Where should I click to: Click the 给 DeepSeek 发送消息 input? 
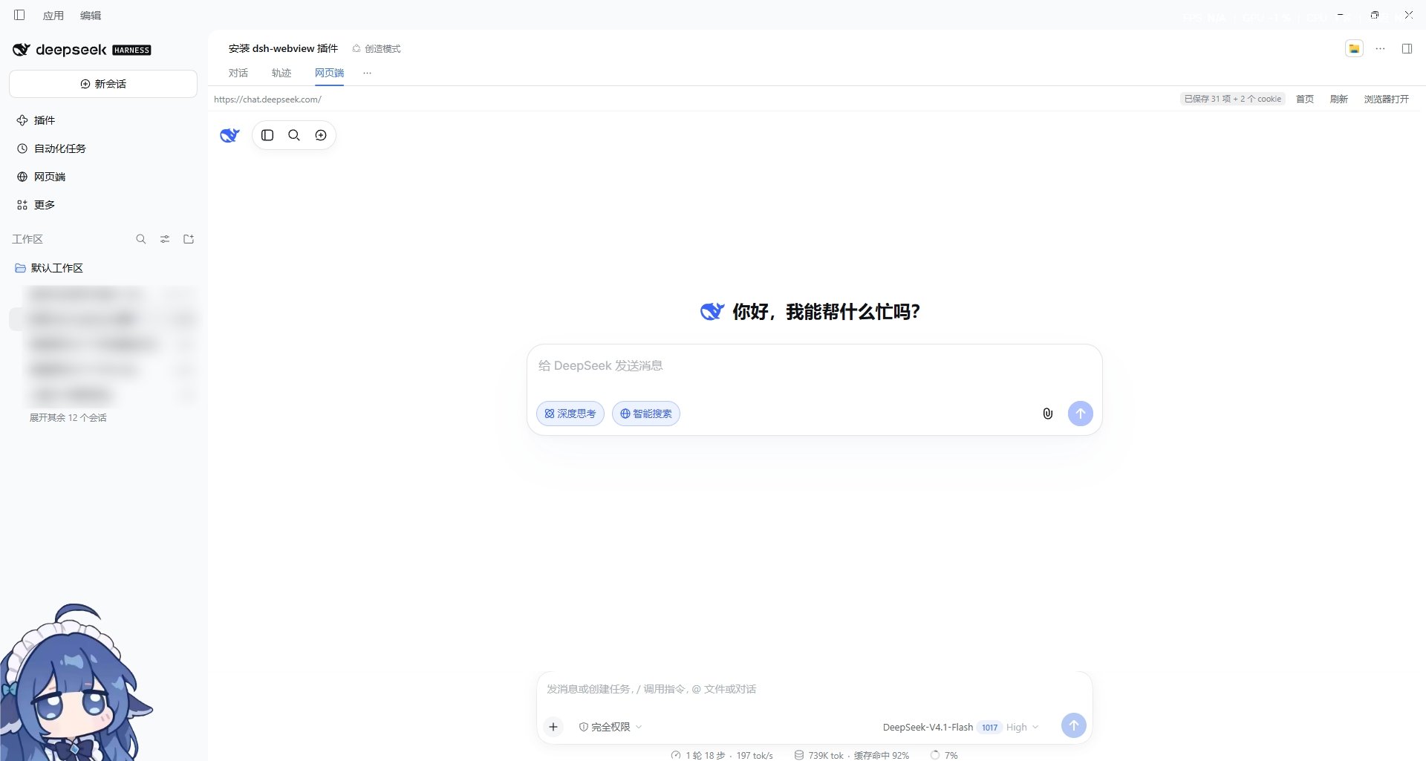click(814, 366)
